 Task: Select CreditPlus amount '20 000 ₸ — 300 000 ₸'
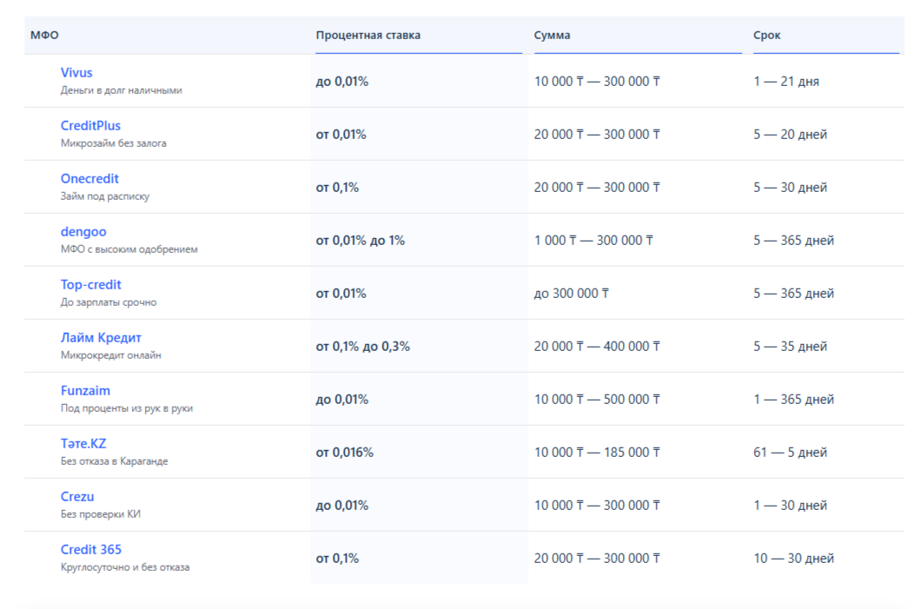coord(597,135)
